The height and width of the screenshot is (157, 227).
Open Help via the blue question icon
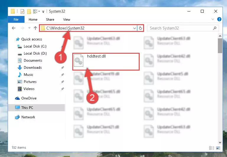[x=219, y=19]
